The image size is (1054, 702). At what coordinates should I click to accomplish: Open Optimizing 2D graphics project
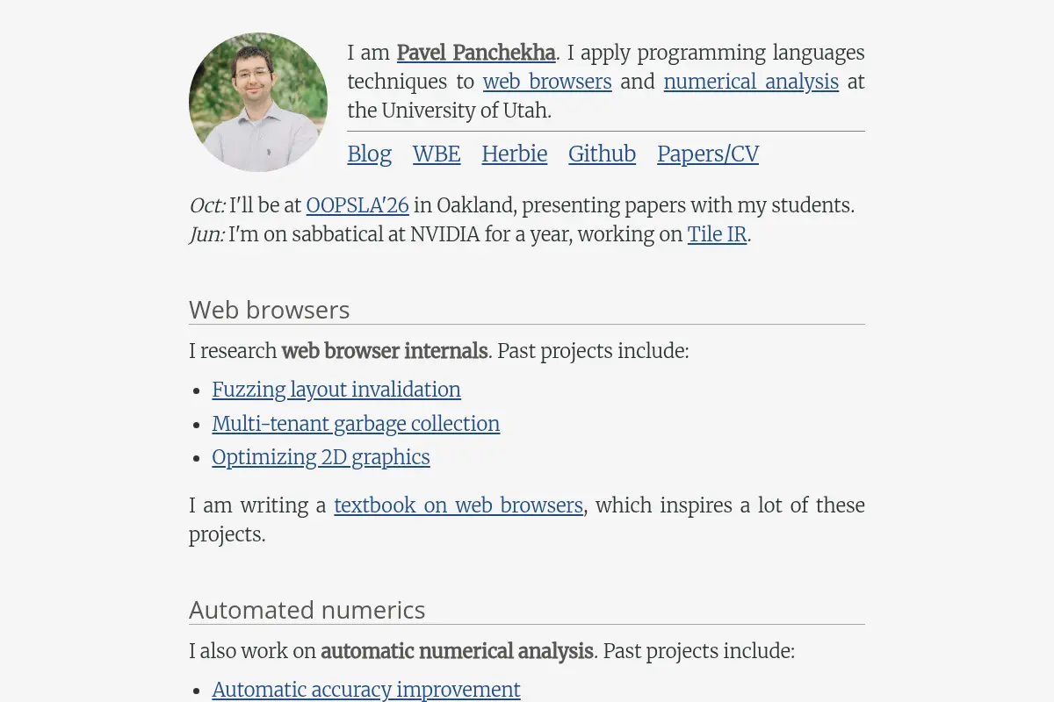pyautogui.click(x=321, y=457)
